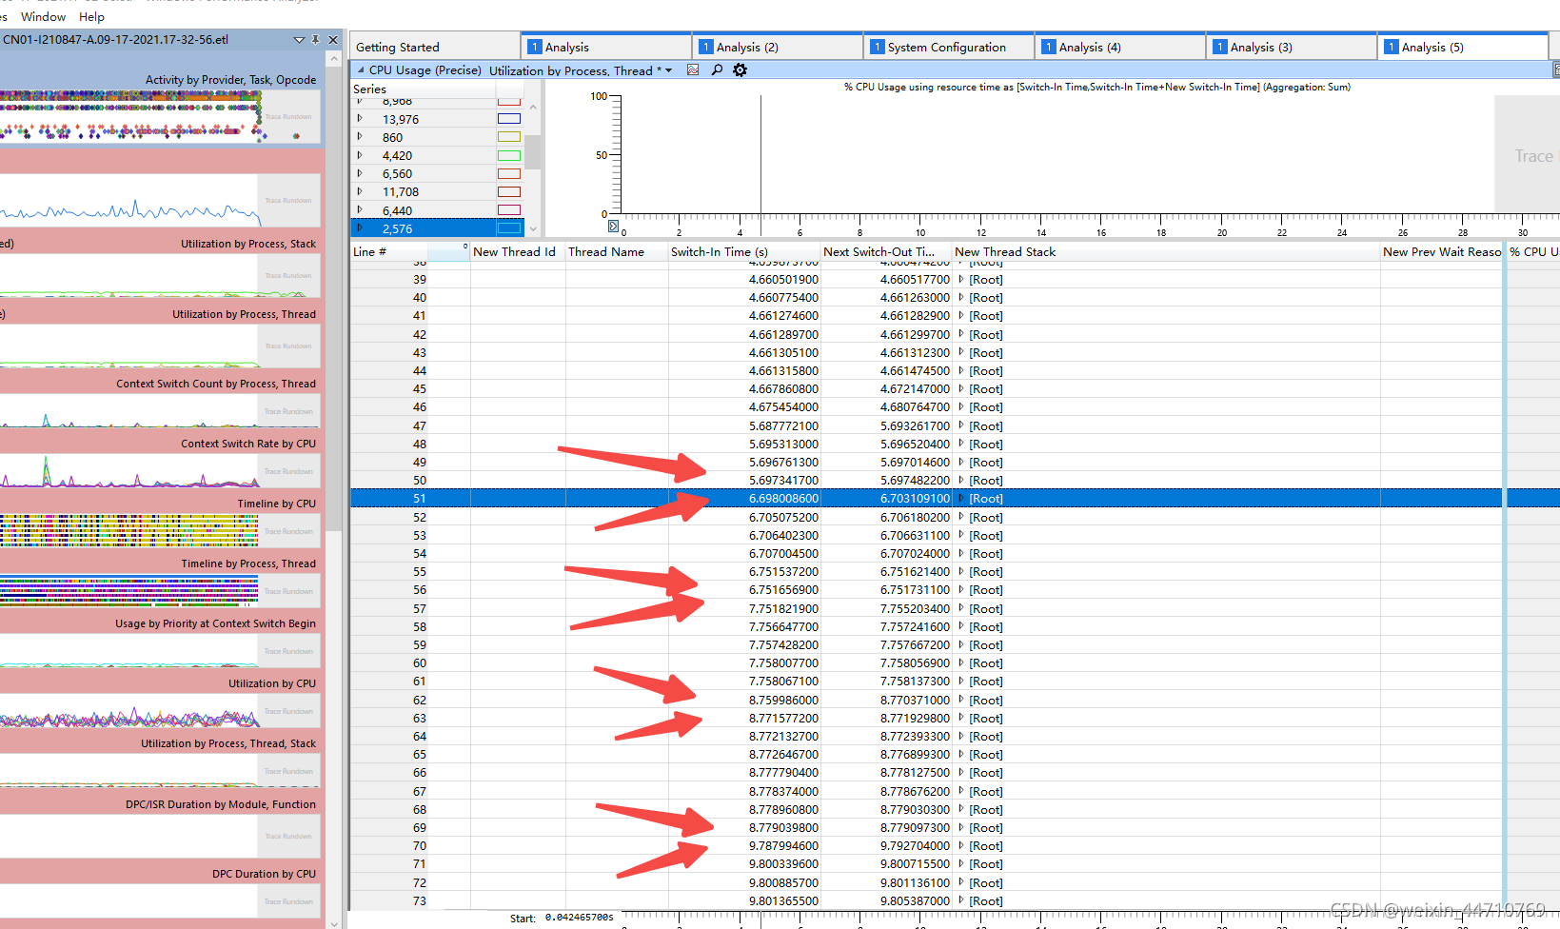The width and height of the screenshot is (1560, 929).
Task: Switch to System Configuration tab
Action: (x=949, y=47)
